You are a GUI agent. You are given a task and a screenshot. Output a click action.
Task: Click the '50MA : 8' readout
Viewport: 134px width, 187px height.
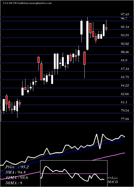[x=14, y=183]
